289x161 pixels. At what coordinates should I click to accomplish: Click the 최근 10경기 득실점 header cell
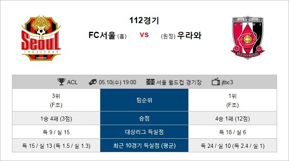[x=144, y=146]
